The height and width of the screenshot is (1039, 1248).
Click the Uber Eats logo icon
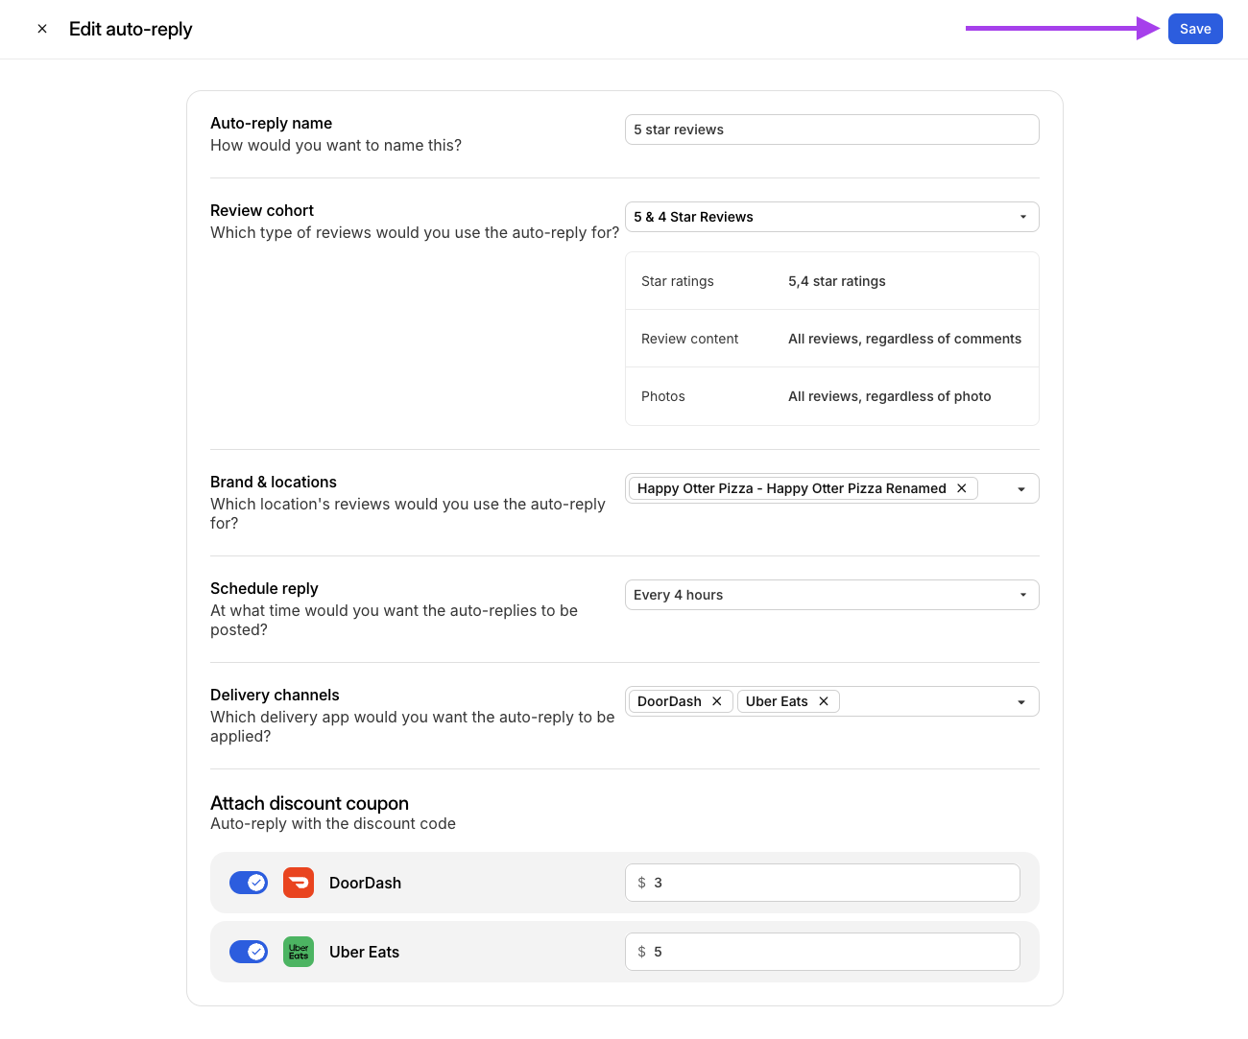(x=299, y=952)
